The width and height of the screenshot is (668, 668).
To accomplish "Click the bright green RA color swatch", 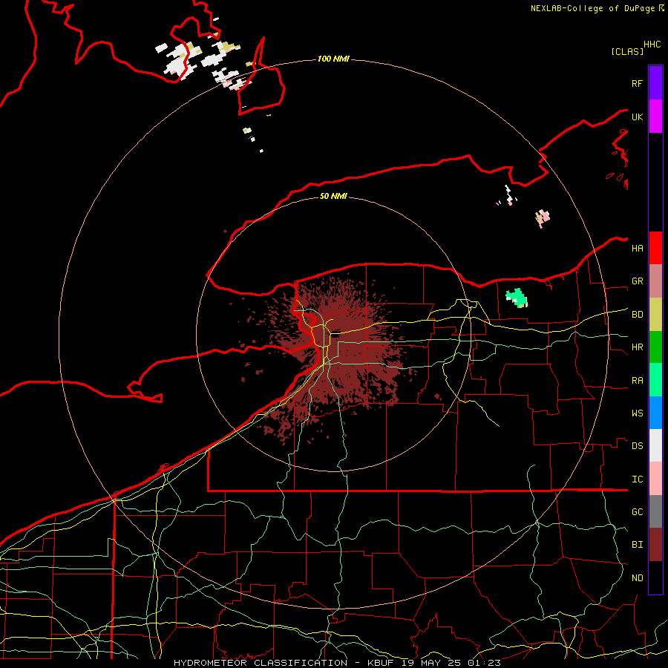I will coord(655,380).
